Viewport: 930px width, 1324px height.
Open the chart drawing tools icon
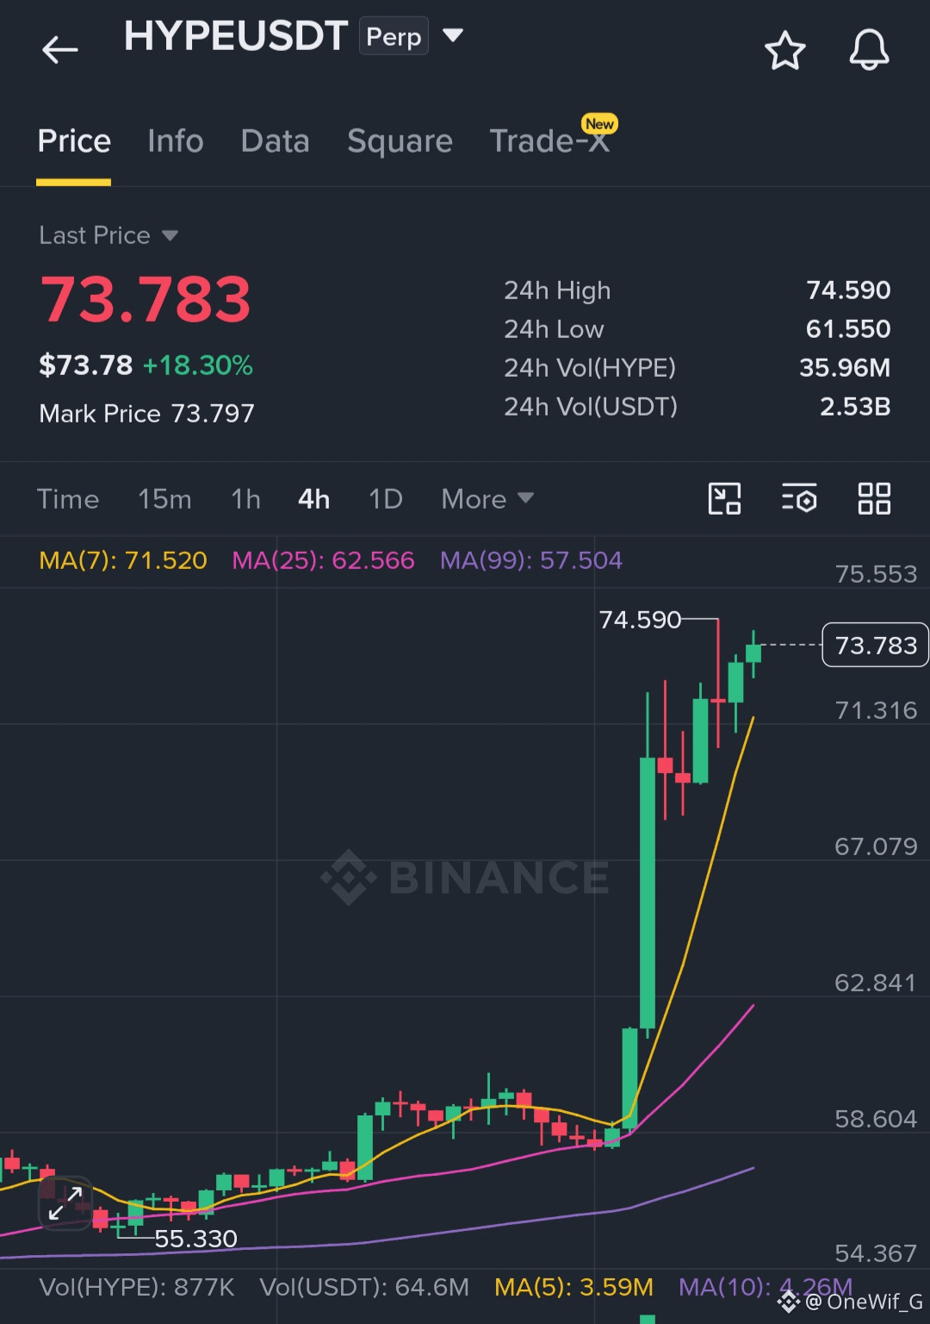pyautogui.click(x=724, y=499)
